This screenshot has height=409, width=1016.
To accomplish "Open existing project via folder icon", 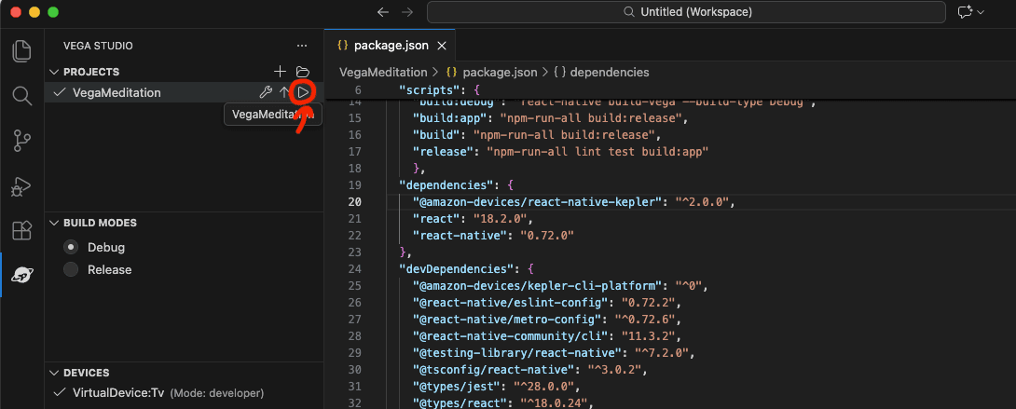I will (x=302, y=72).
